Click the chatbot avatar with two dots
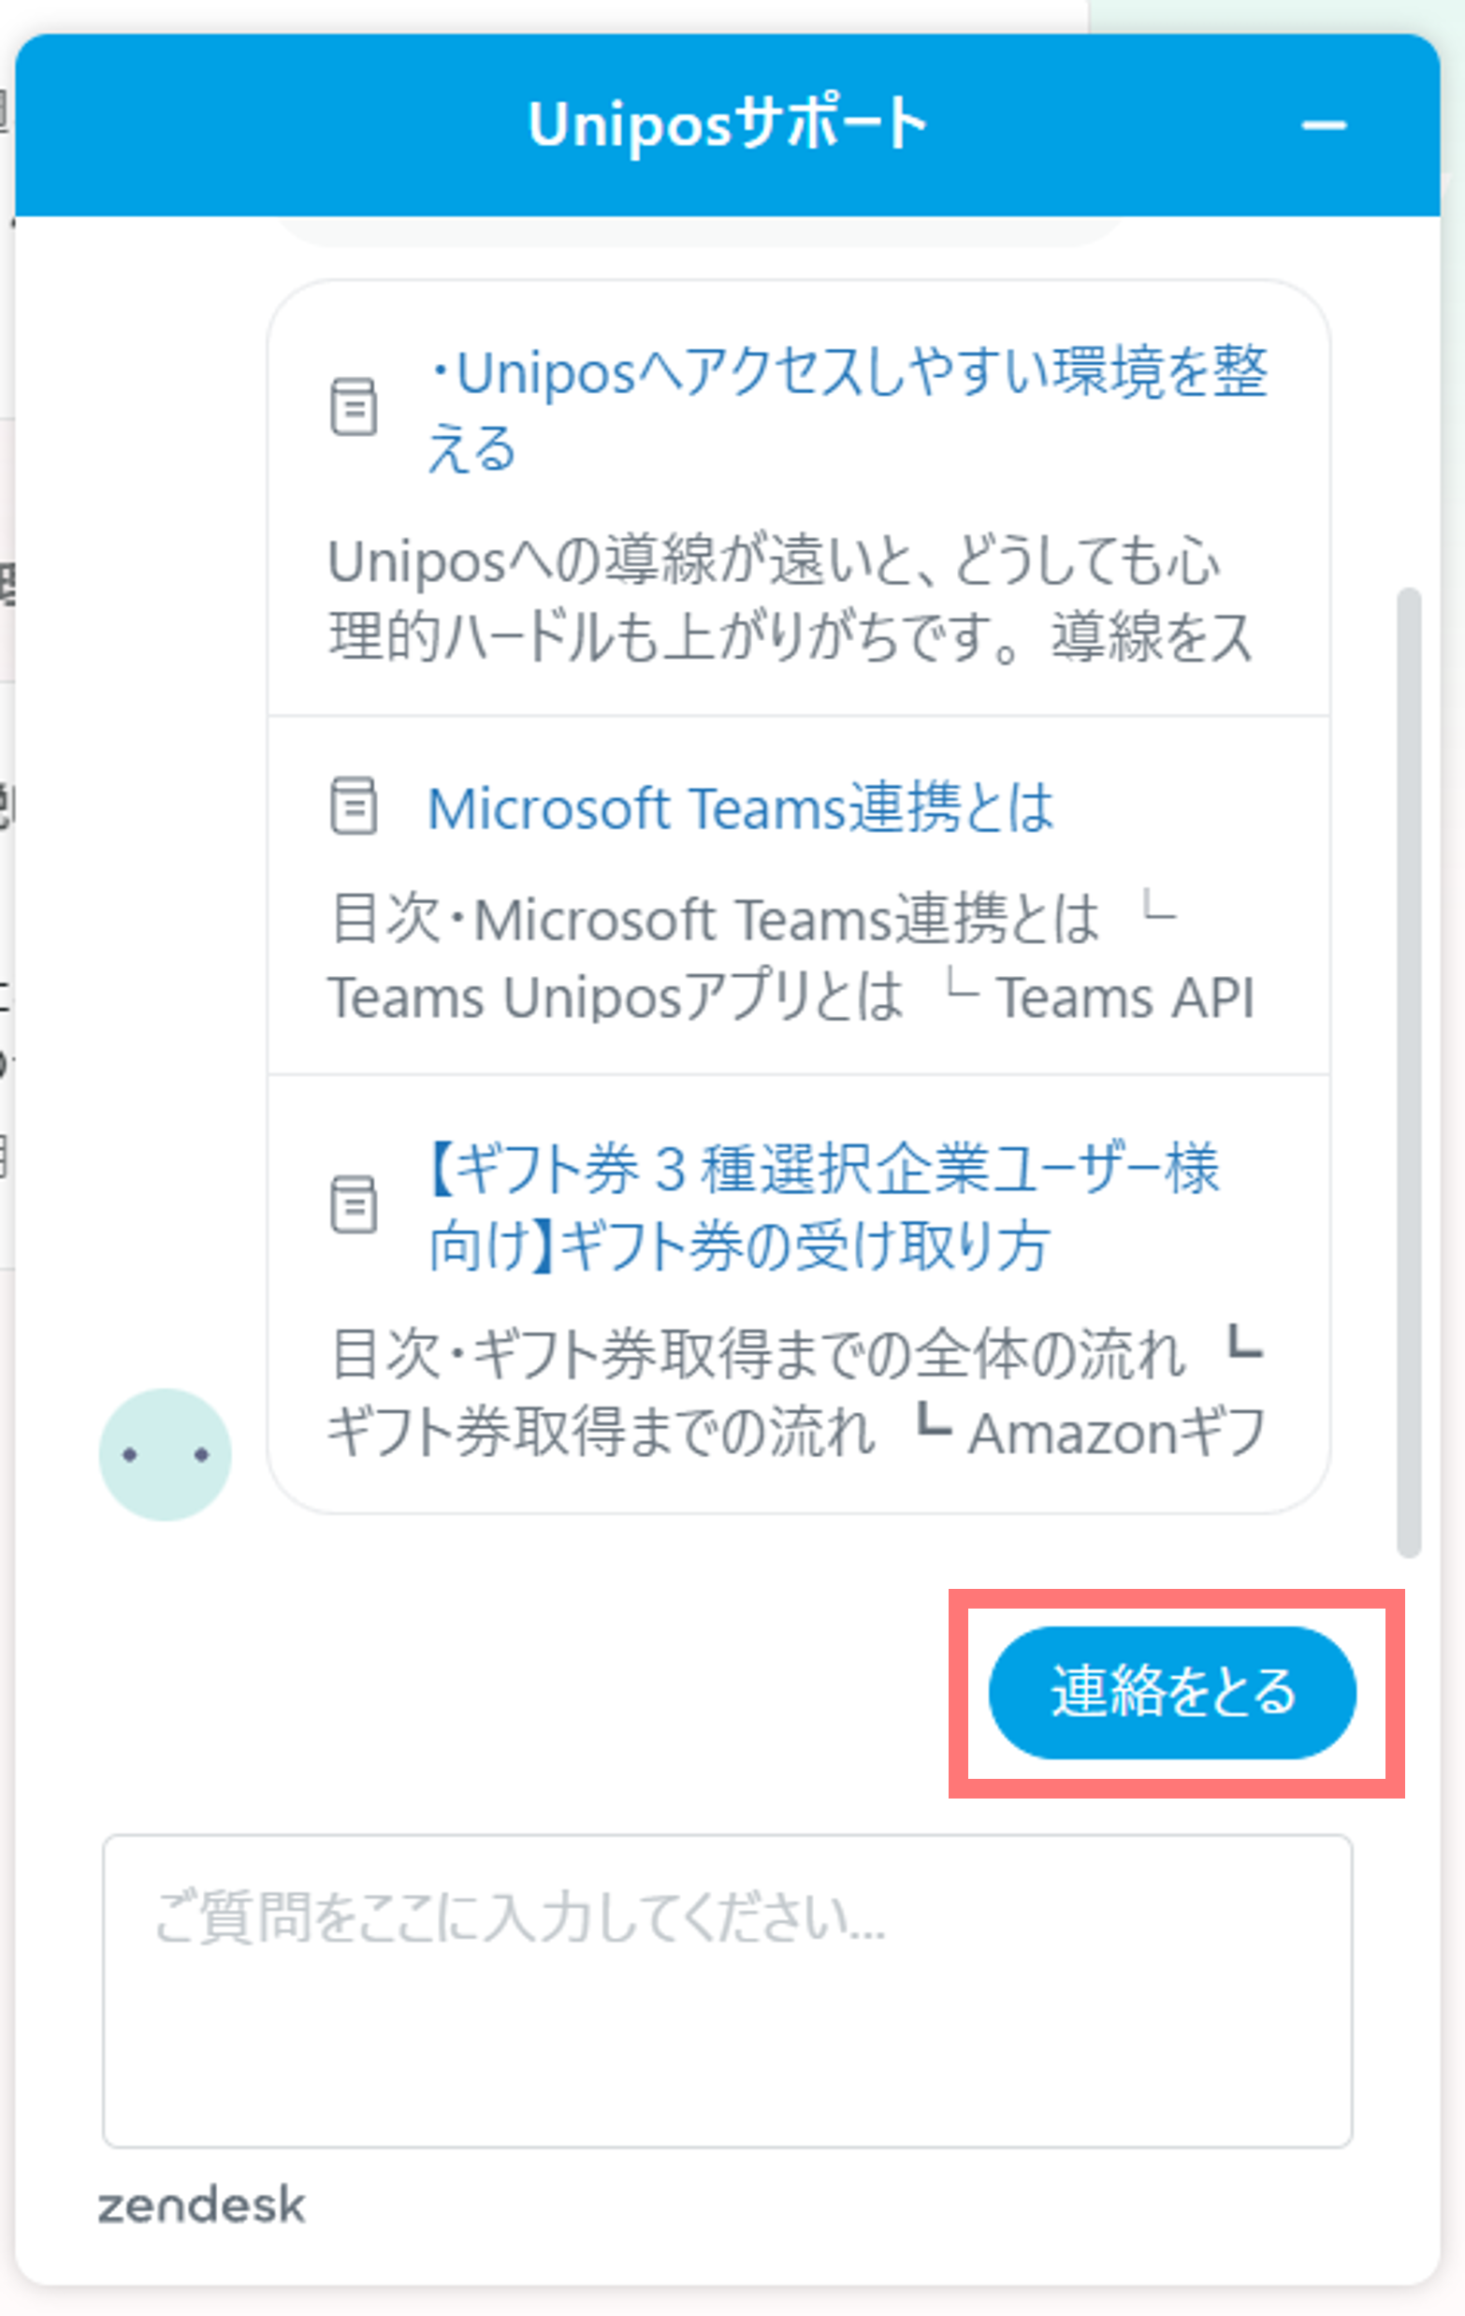1465x2316 pixels. pos(166,1454)
